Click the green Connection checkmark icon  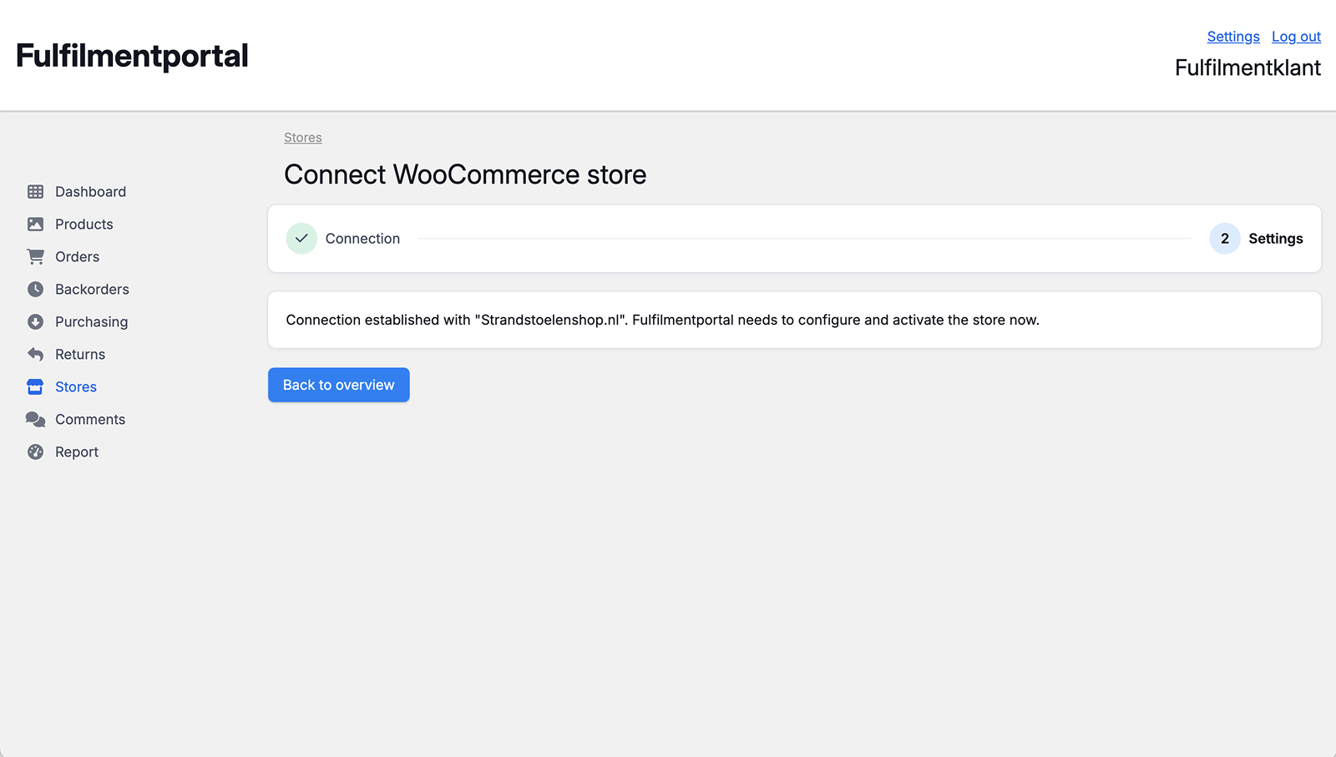click(301, 238)
